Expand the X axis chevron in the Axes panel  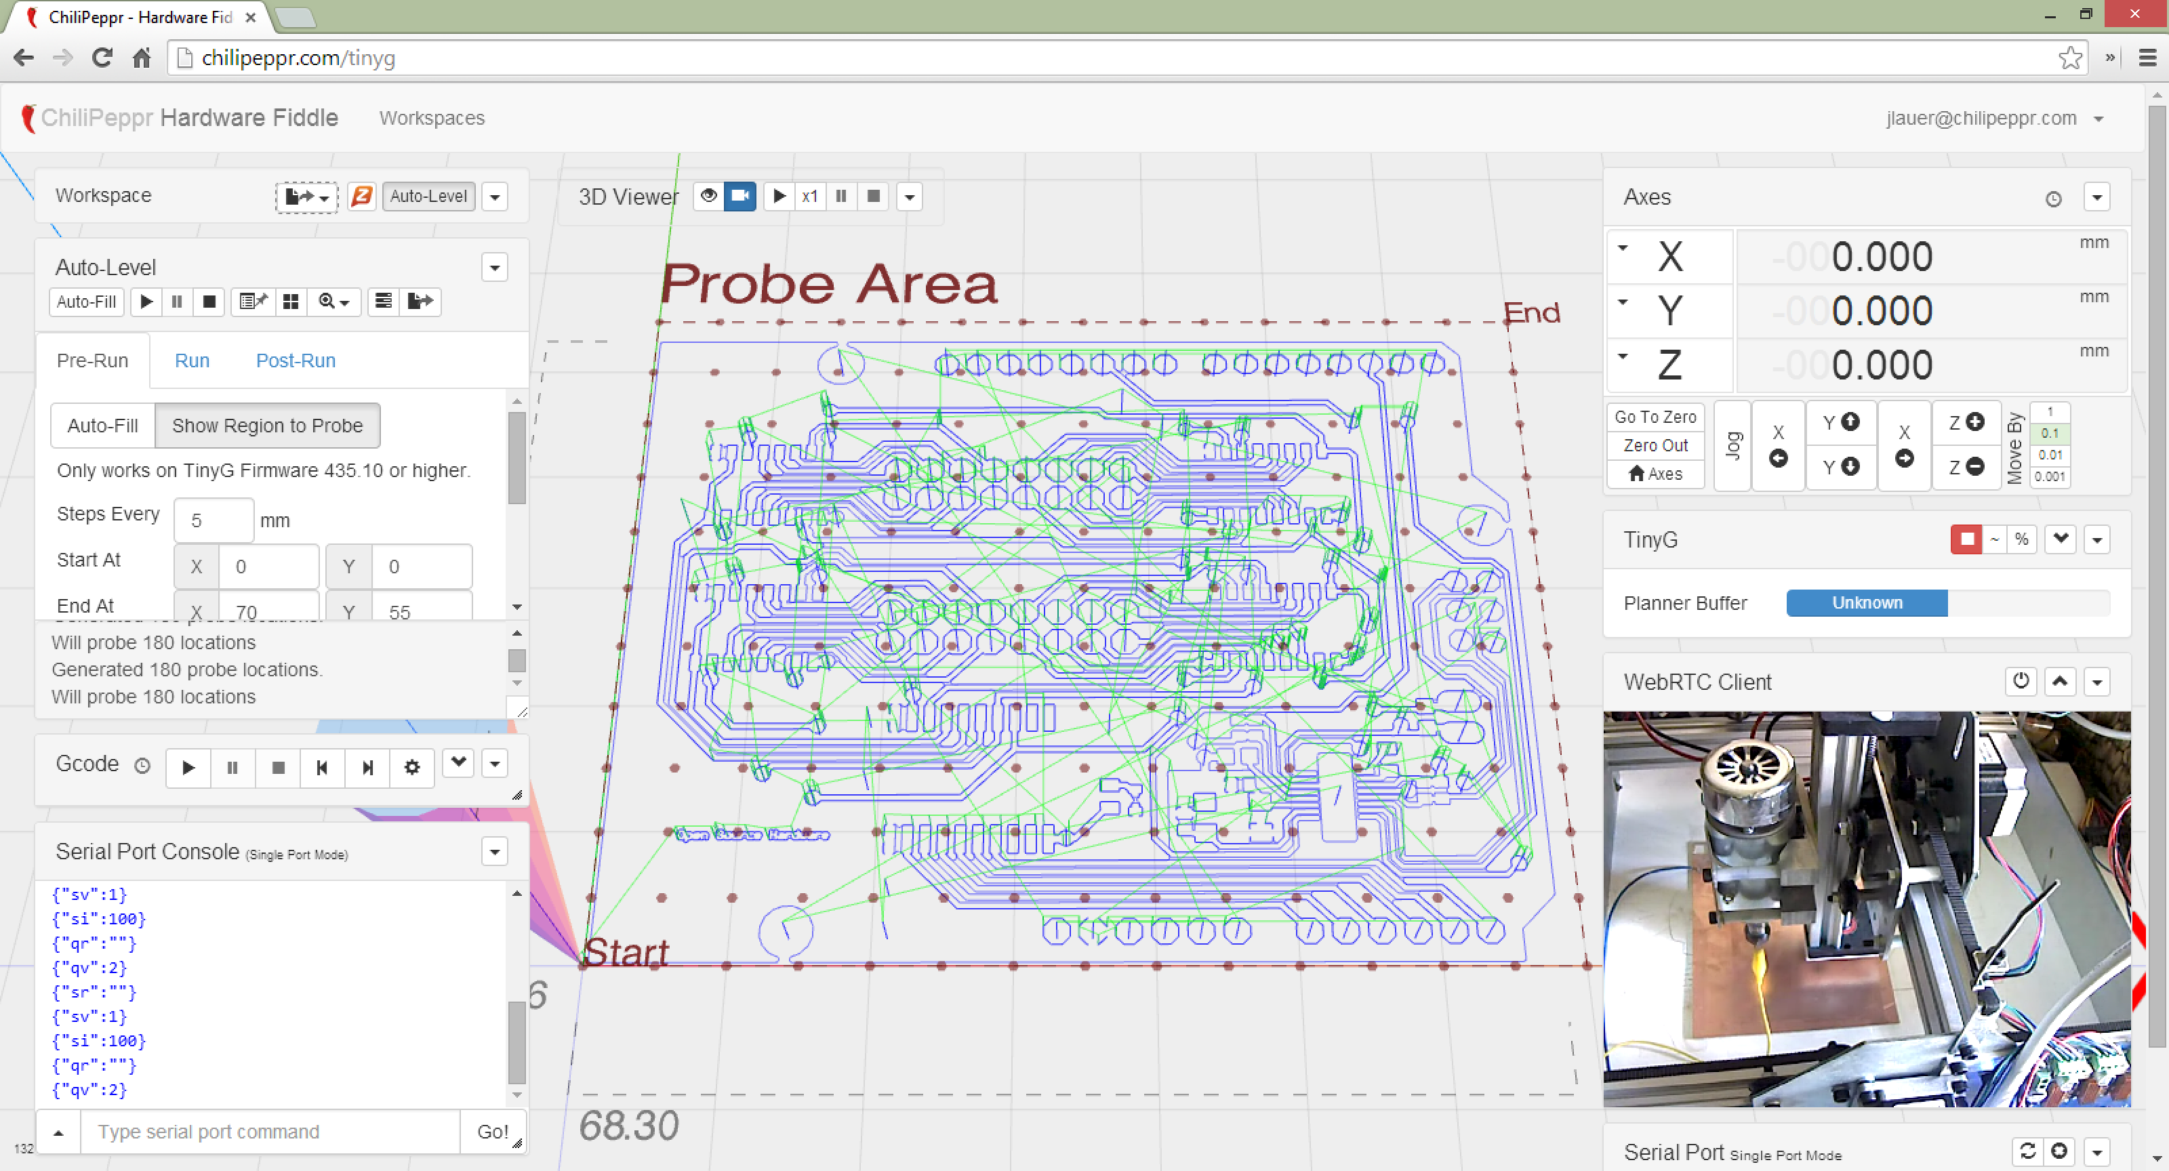1624,249
